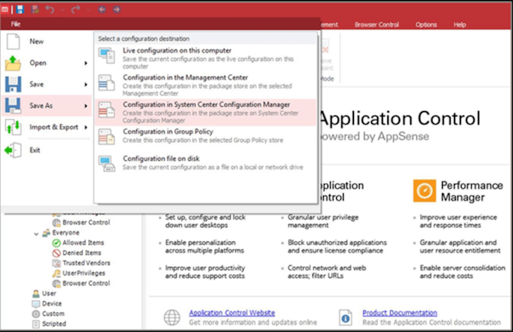Screen dimensions: 513x332
Task: Select the Scripted node in the tree
Action: point(49,323)
